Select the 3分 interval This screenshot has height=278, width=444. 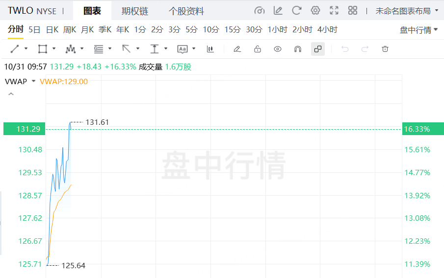point(175,29)
